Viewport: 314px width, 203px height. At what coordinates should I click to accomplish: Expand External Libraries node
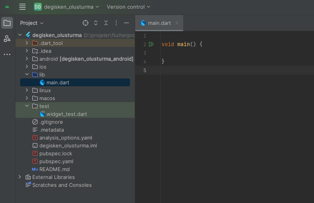(x=20, y=177)
